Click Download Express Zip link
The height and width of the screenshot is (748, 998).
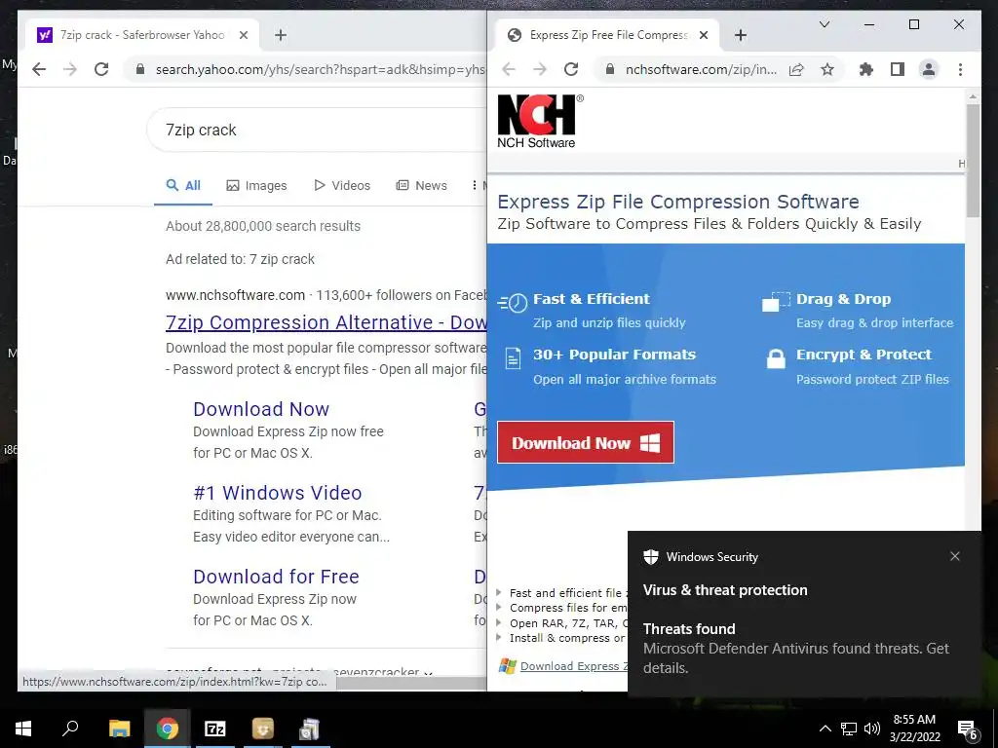[x=573, y=666]
